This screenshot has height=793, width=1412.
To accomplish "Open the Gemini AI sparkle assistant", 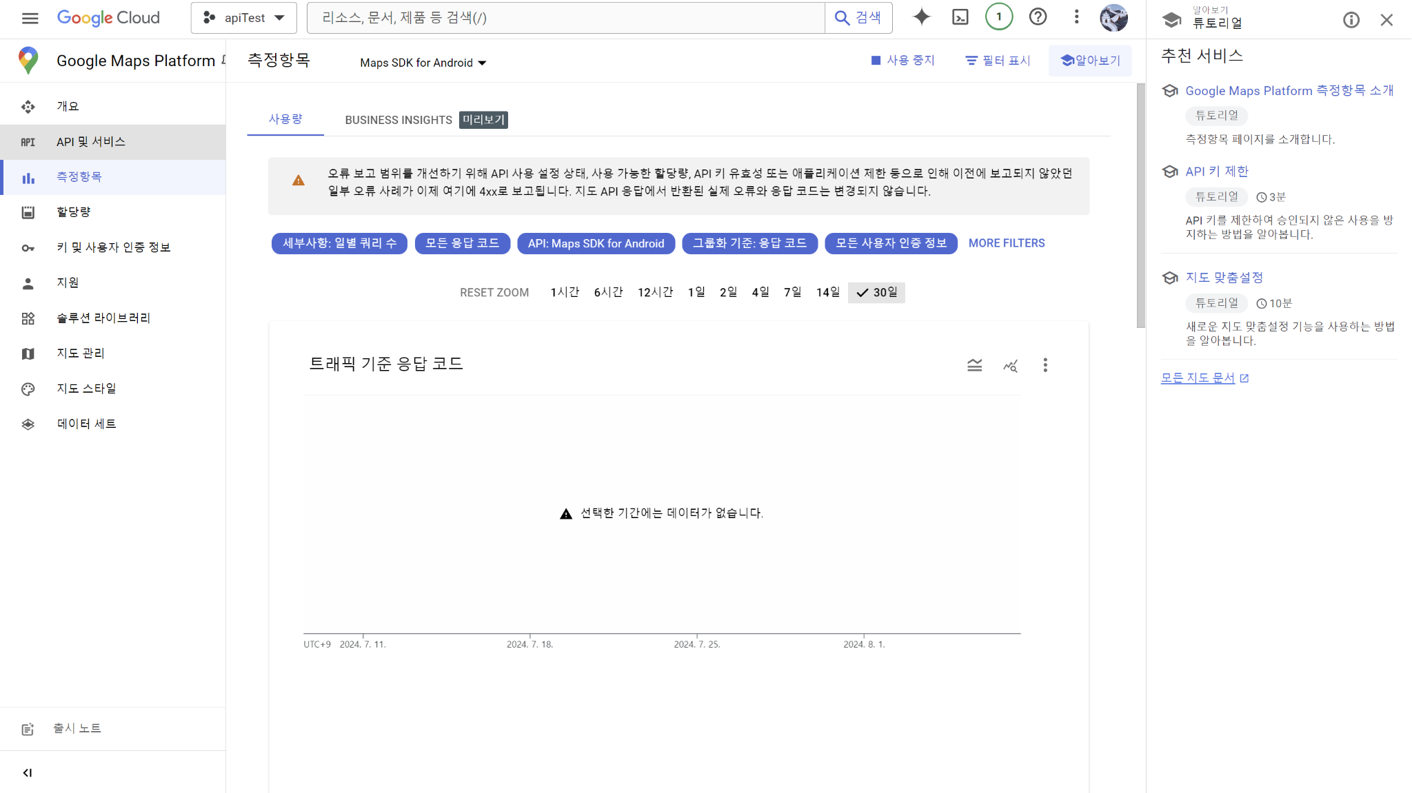I will click(921, 17).
